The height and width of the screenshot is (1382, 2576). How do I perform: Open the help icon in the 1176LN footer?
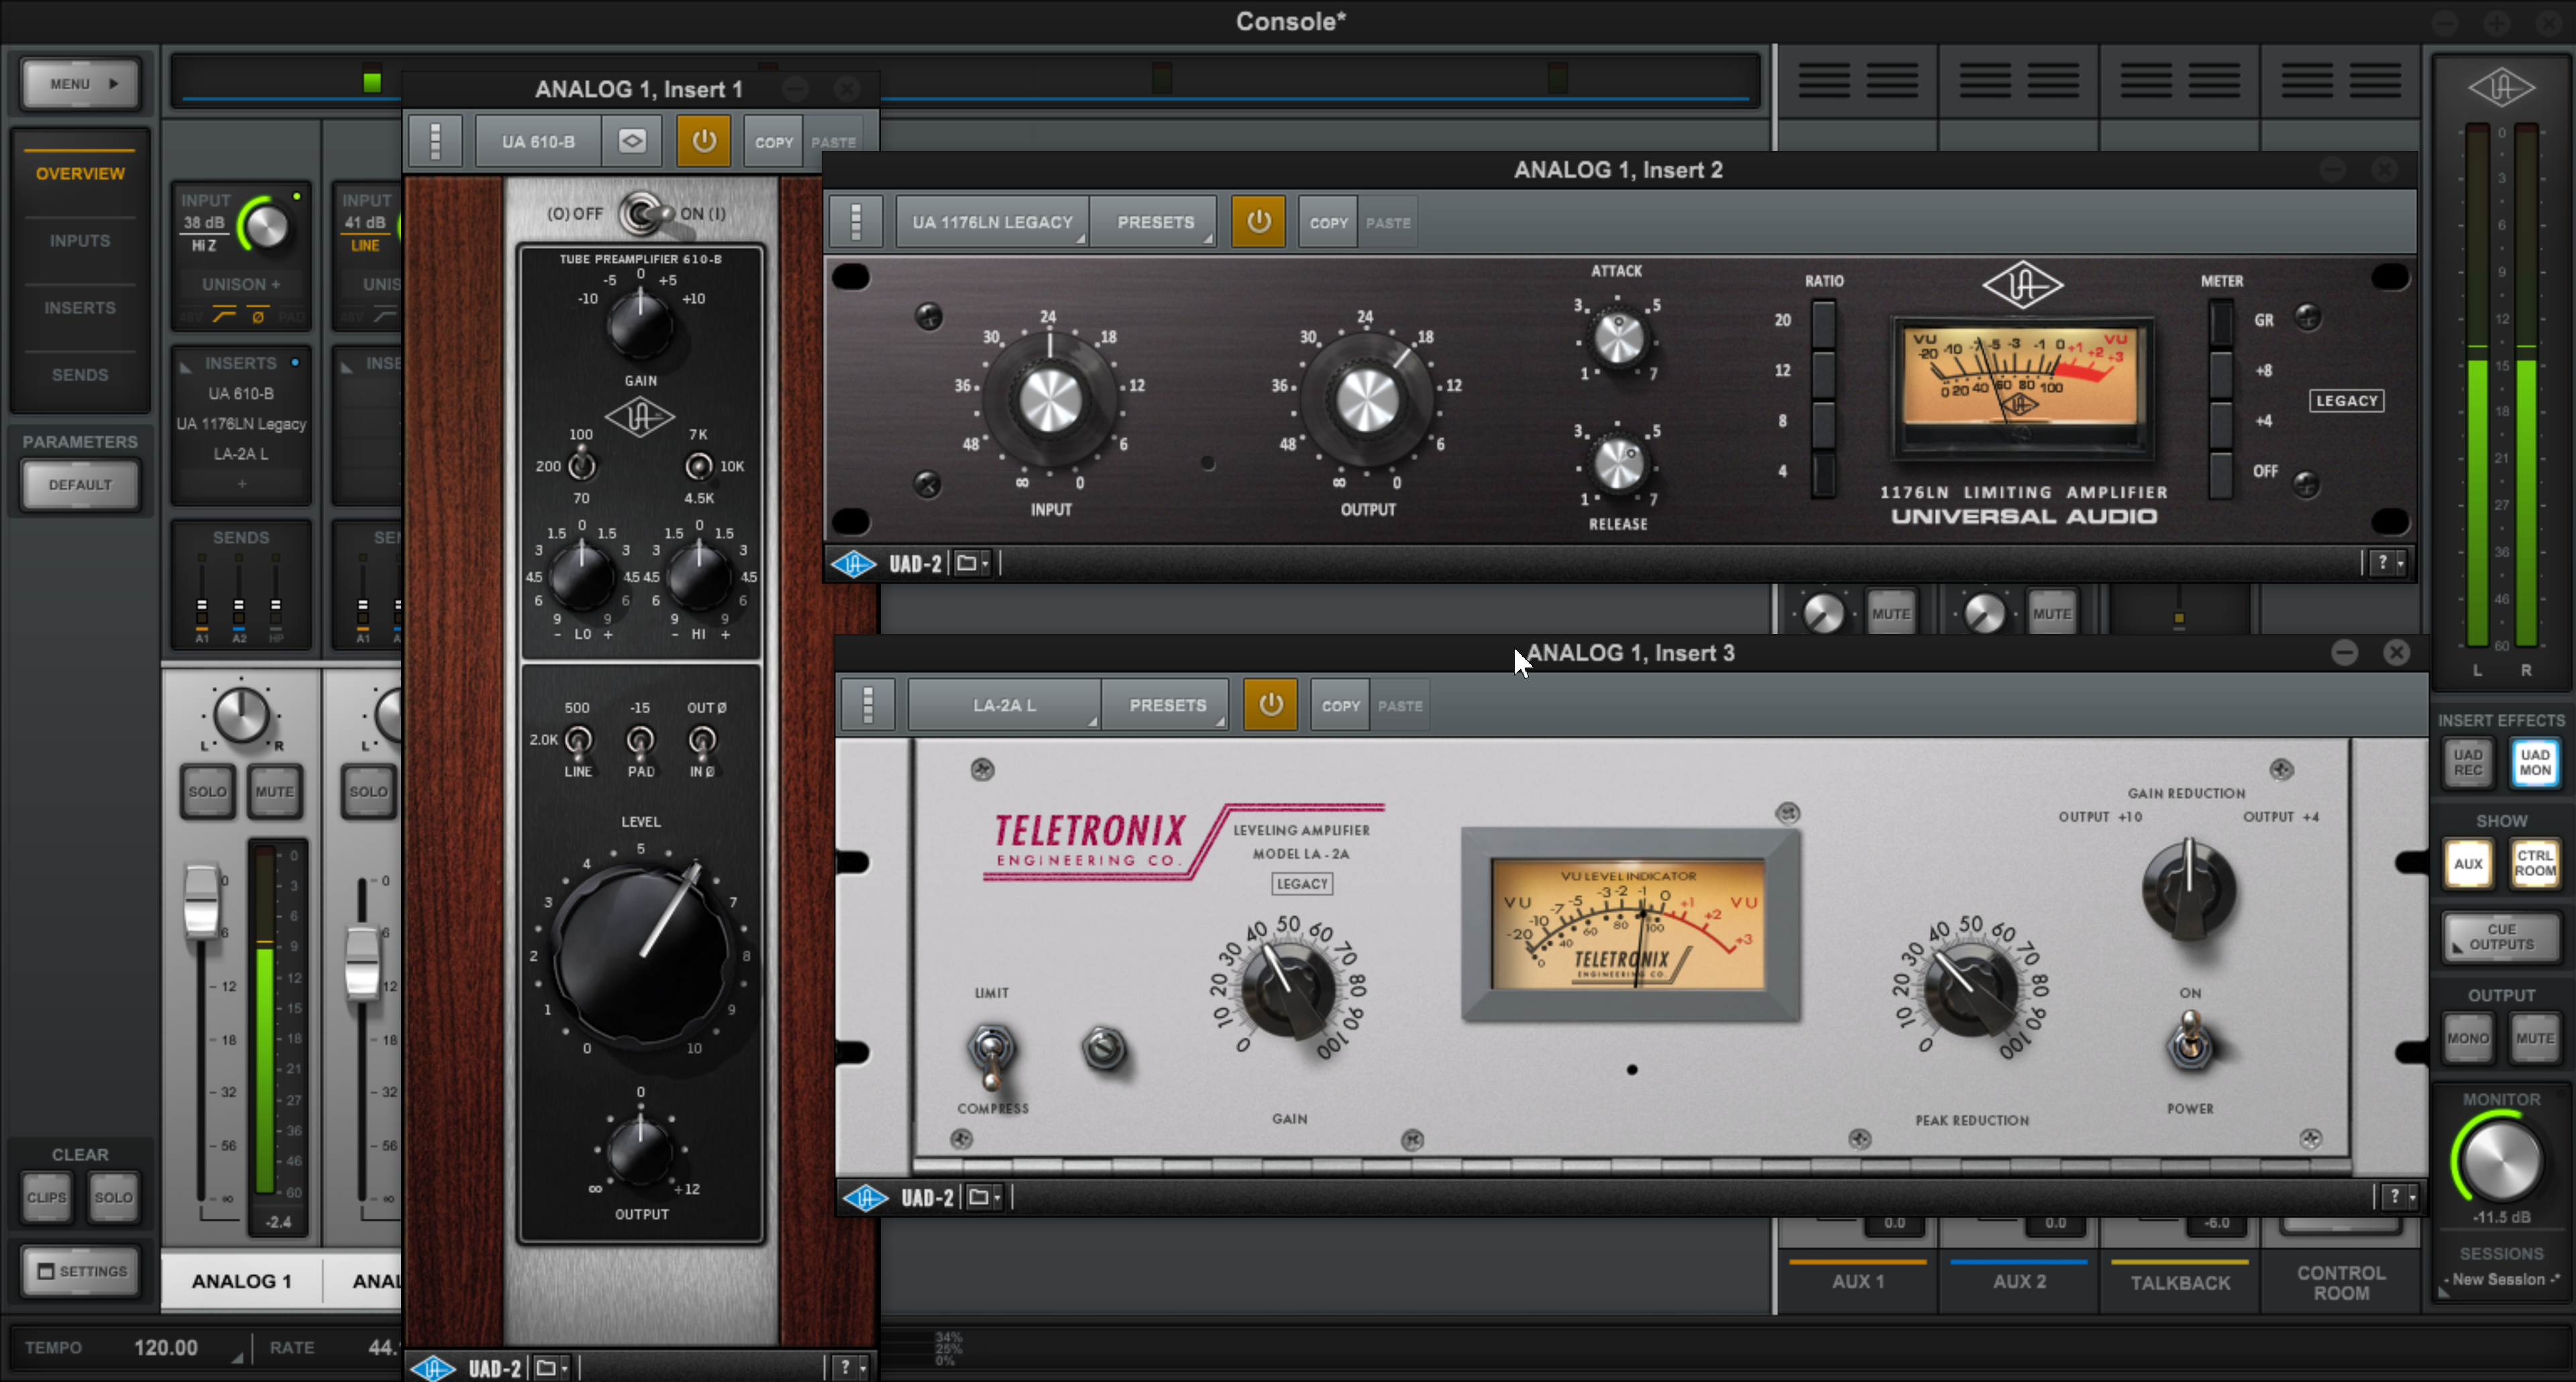2389,563
